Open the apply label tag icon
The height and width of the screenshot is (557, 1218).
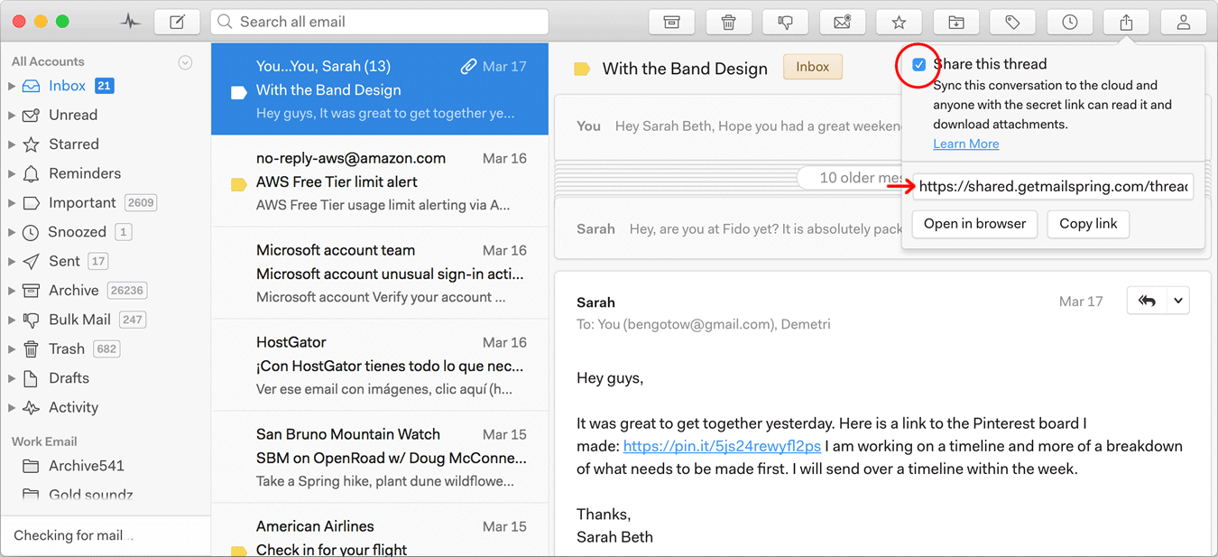(x=1012, y=22)
